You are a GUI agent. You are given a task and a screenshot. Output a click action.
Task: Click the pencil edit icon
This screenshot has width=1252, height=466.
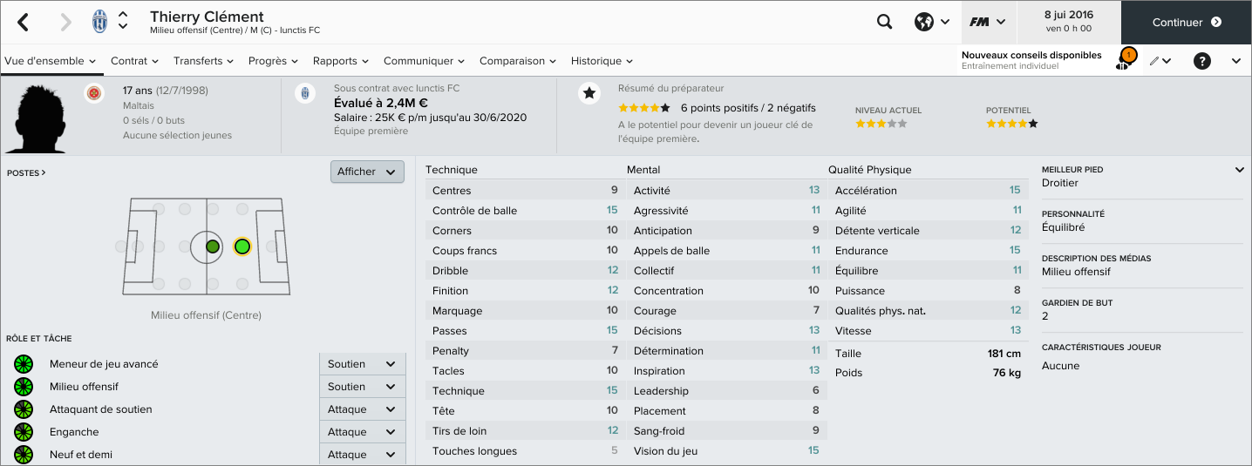[1154, 61]
